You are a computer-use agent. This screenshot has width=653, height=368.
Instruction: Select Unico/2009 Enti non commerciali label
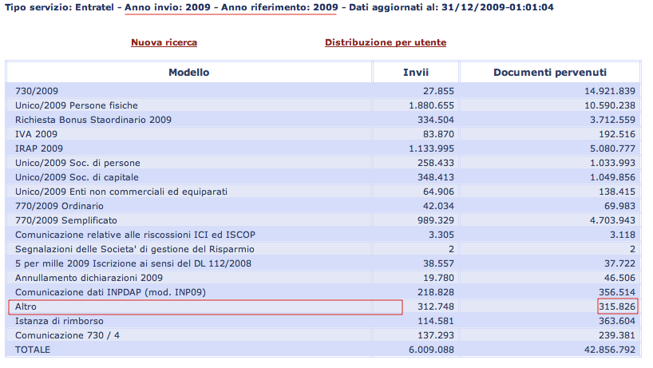coord(121,192)
